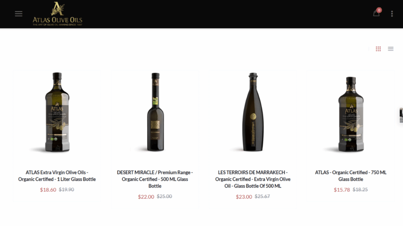Click the $15.78 sale price
Screen dimensions: 403x226
(342, 190)
